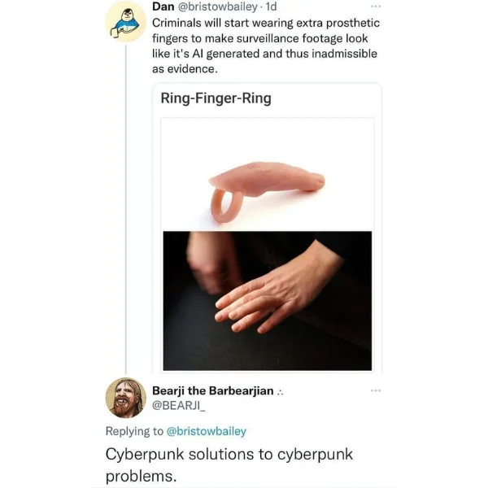The width and height of the screenshot is (488, 488).
Task: Open the @BEARJI_ handle
Action: (x=179, y=405)
